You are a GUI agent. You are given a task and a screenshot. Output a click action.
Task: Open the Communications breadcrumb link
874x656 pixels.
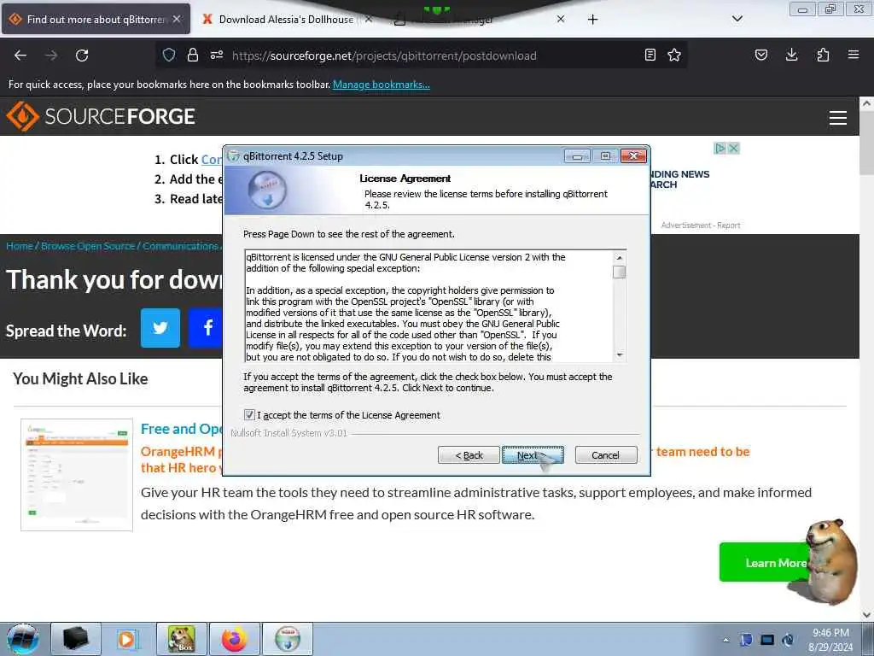pyautogui.click(x=181, y=246)
